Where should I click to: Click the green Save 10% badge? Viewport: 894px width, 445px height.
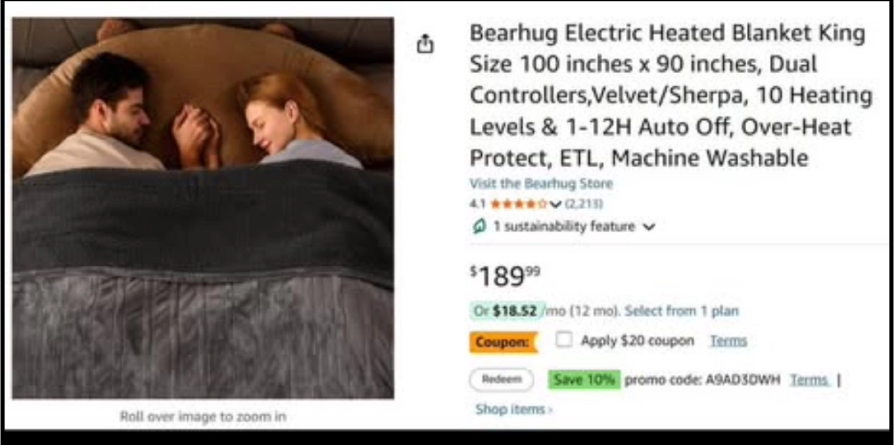point(584,380)
